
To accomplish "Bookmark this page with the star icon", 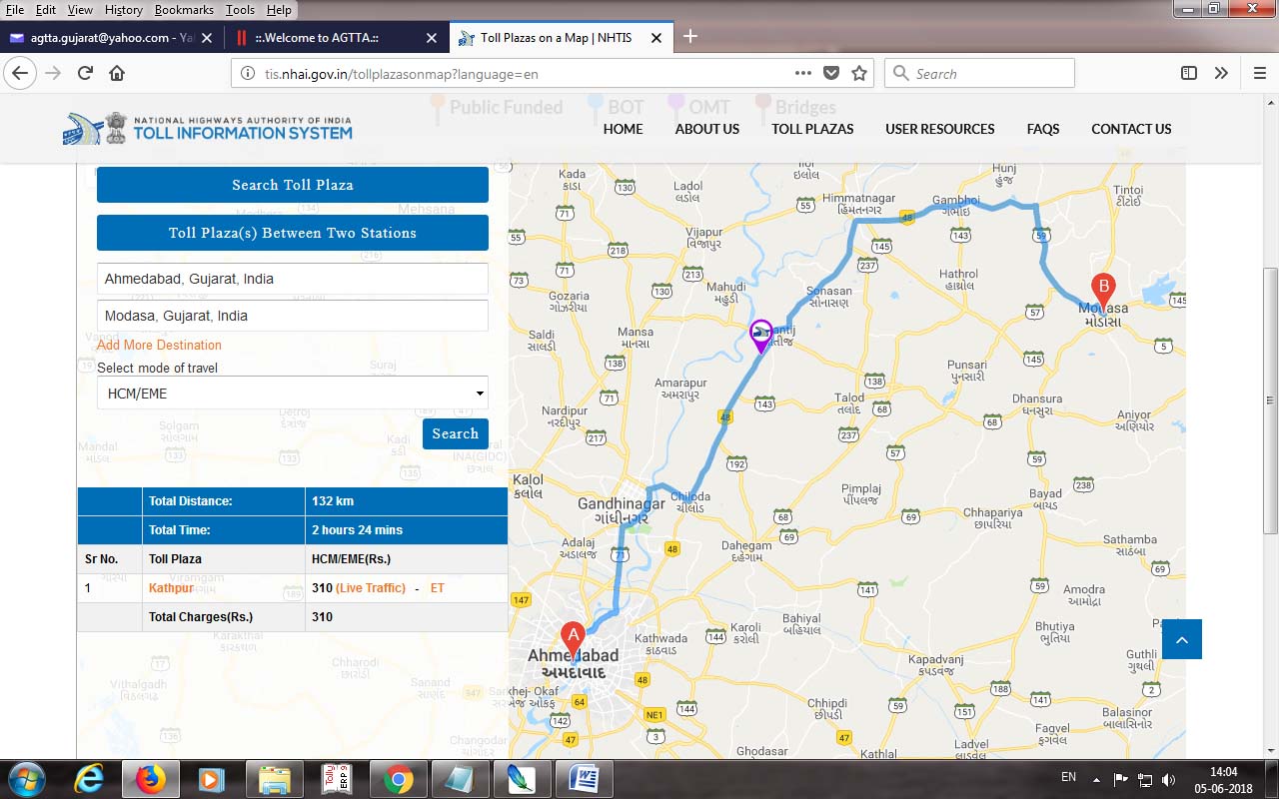I will [x=859, y=73].
